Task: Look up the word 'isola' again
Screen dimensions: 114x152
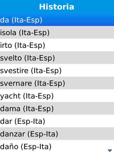Action: [57, 32]
